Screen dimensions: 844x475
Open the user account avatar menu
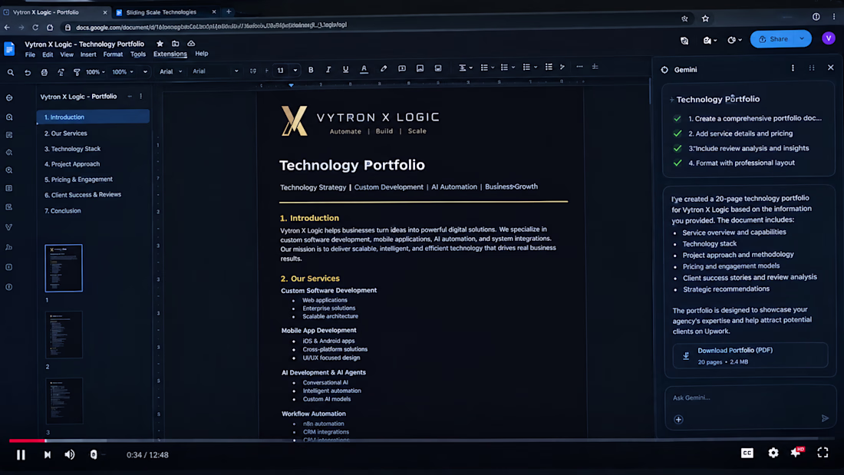pyautogui.click(x=829, y=38)
